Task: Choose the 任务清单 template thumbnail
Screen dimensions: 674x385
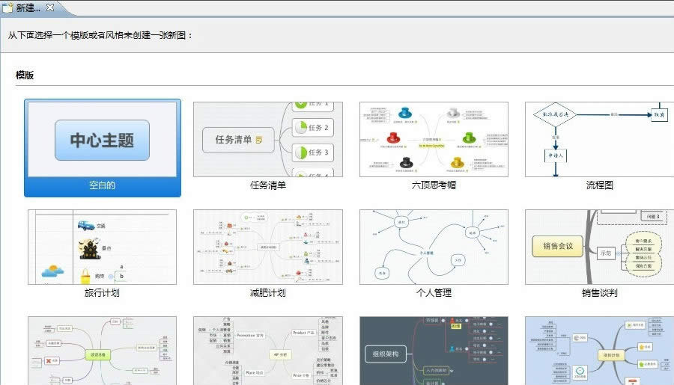Action: (x=268, y=140)
